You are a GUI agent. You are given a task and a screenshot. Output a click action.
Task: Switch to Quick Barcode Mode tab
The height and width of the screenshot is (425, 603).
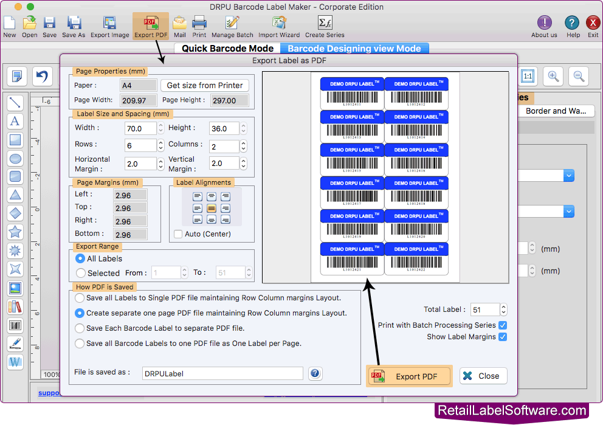pos(227,48)
